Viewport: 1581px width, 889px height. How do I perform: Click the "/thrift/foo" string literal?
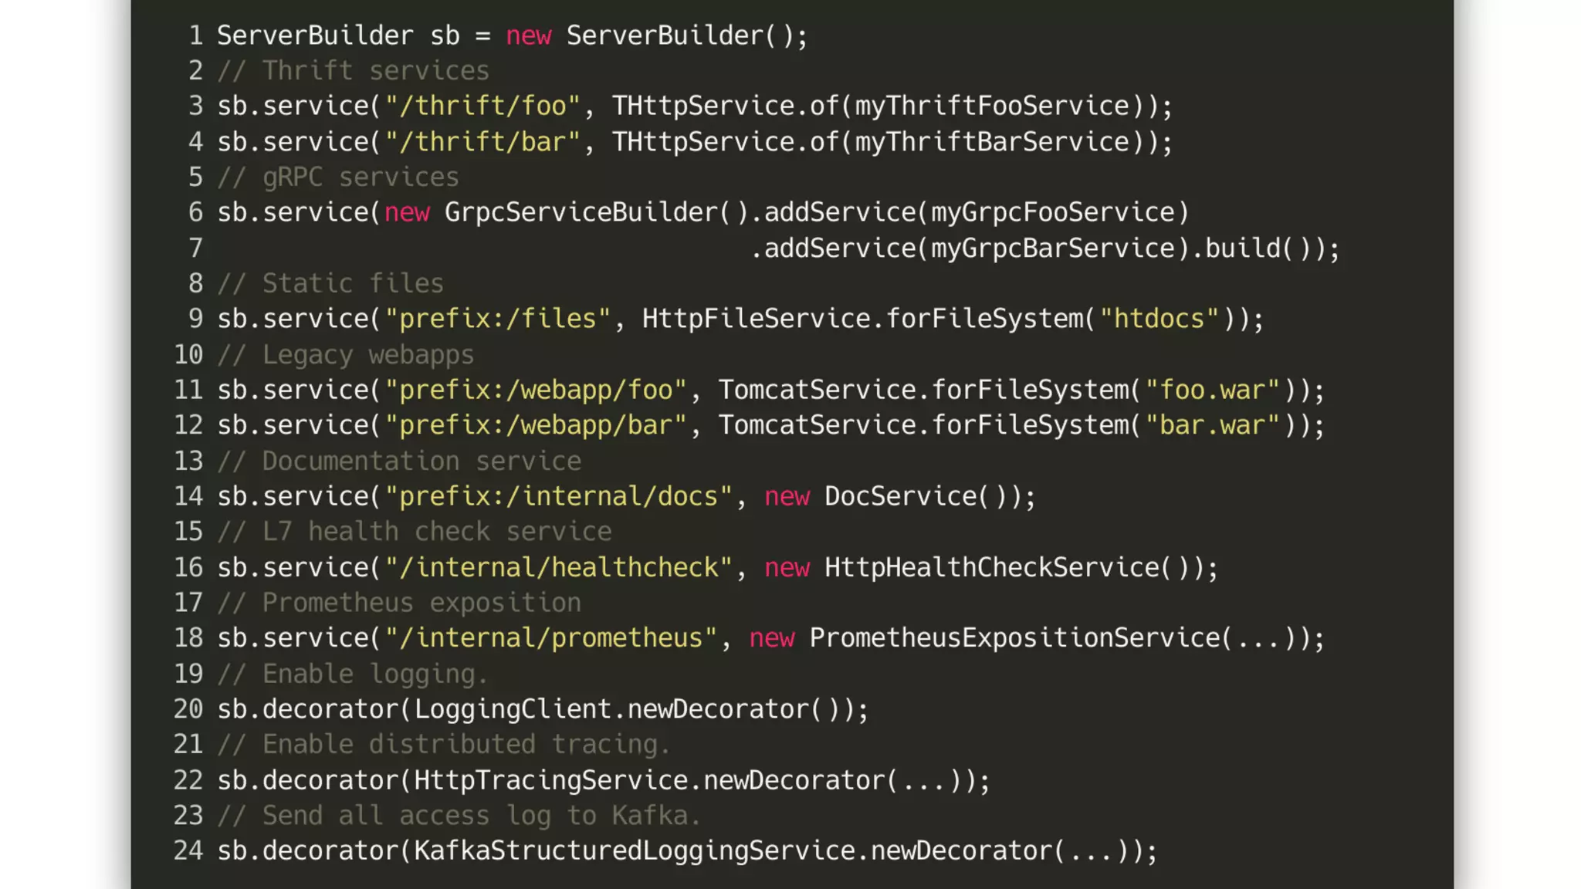point(482,106)
